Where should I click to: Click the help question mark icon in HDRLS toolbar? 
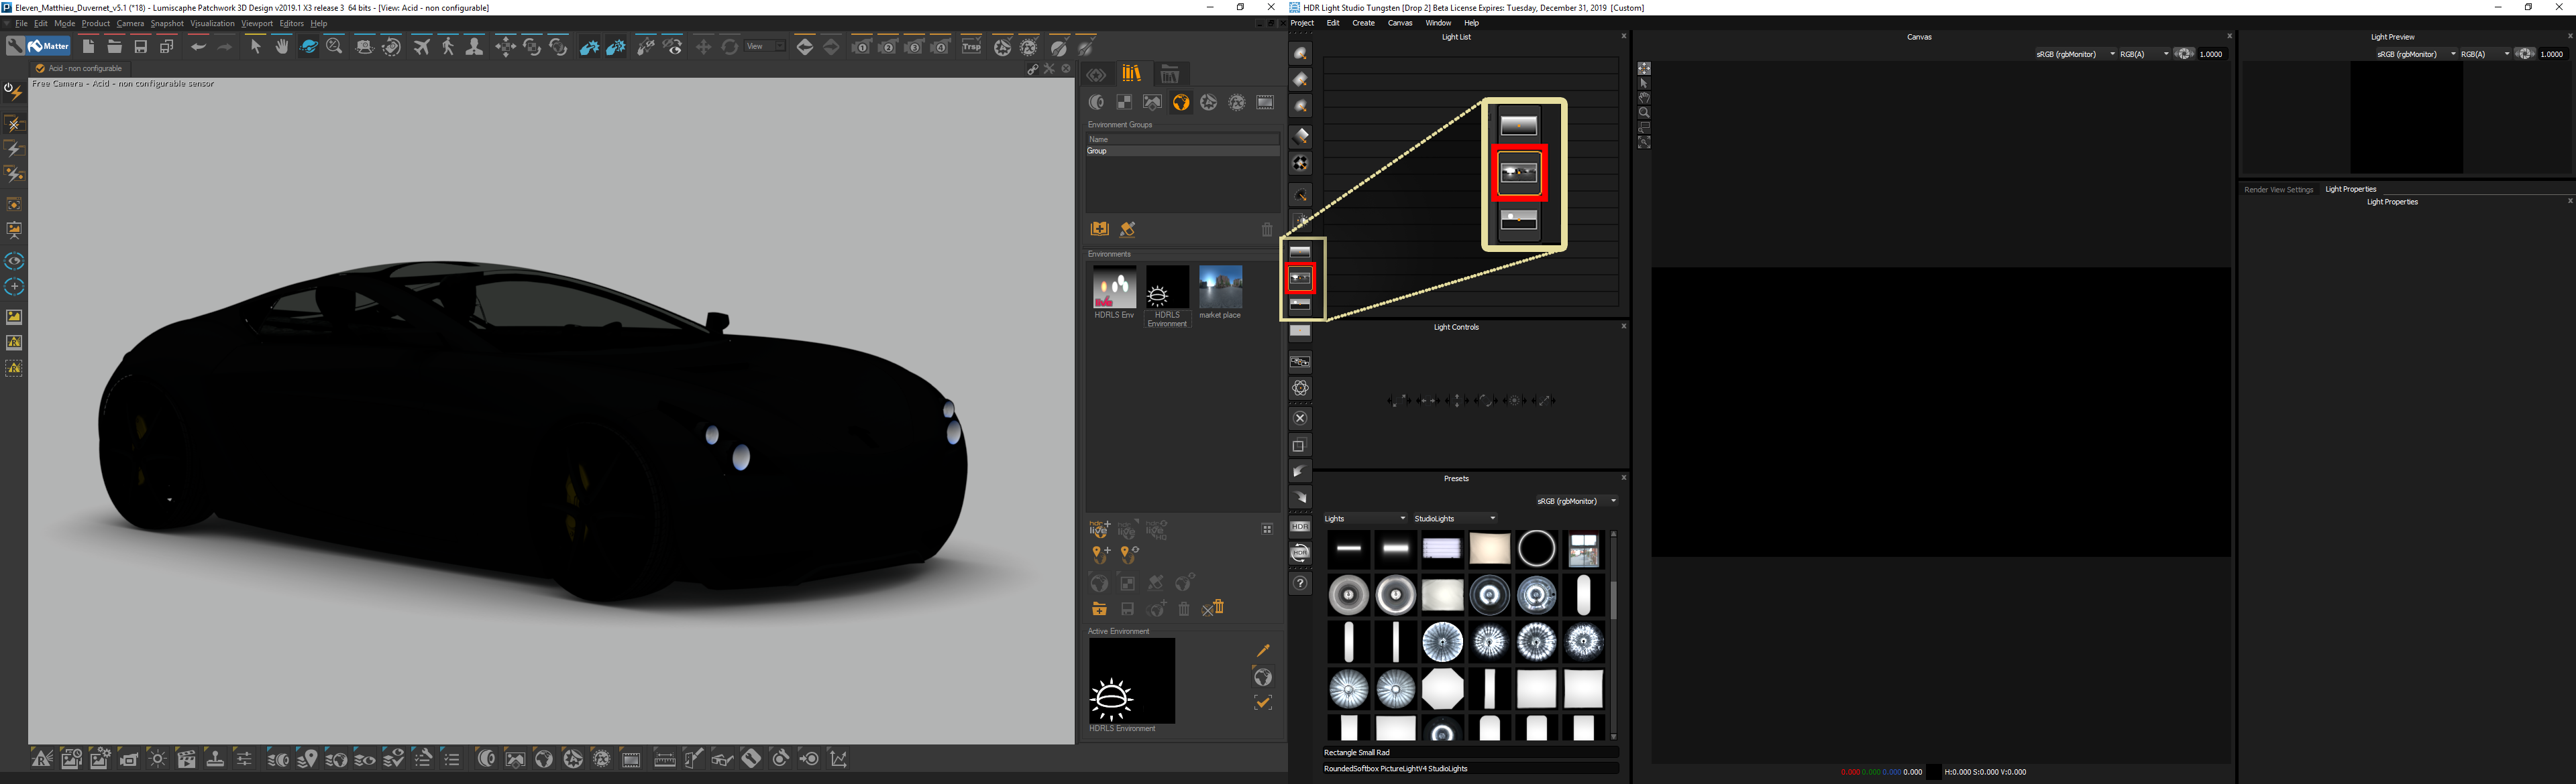pyautogui.click(x=1300, y=582)
